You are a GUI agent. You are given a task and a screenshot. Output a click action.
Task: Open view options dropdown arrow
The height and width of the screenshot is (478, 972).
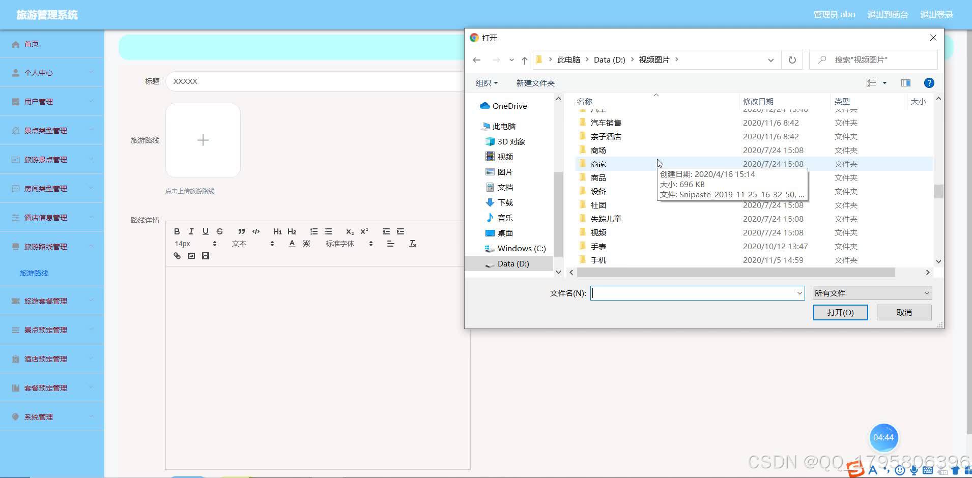pyautogui.click(x=884, y=83)
